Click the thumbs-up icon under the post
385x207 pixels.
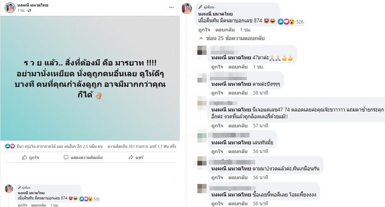(x=24, y=157)
